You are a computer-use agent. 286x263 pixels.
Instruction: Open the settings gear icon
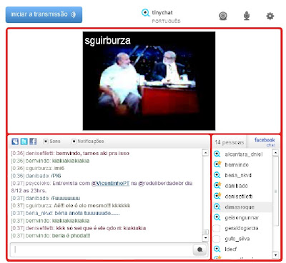click(x=270, y=16)
